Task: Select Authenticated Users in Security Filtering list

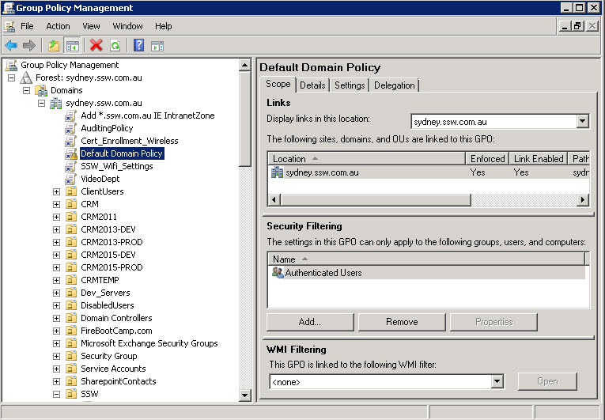Action: point(323,273)
